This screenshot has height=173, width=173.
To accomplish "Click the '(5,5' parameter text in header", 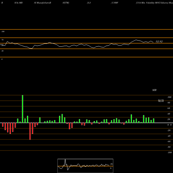I will click(x=89, y=3).
